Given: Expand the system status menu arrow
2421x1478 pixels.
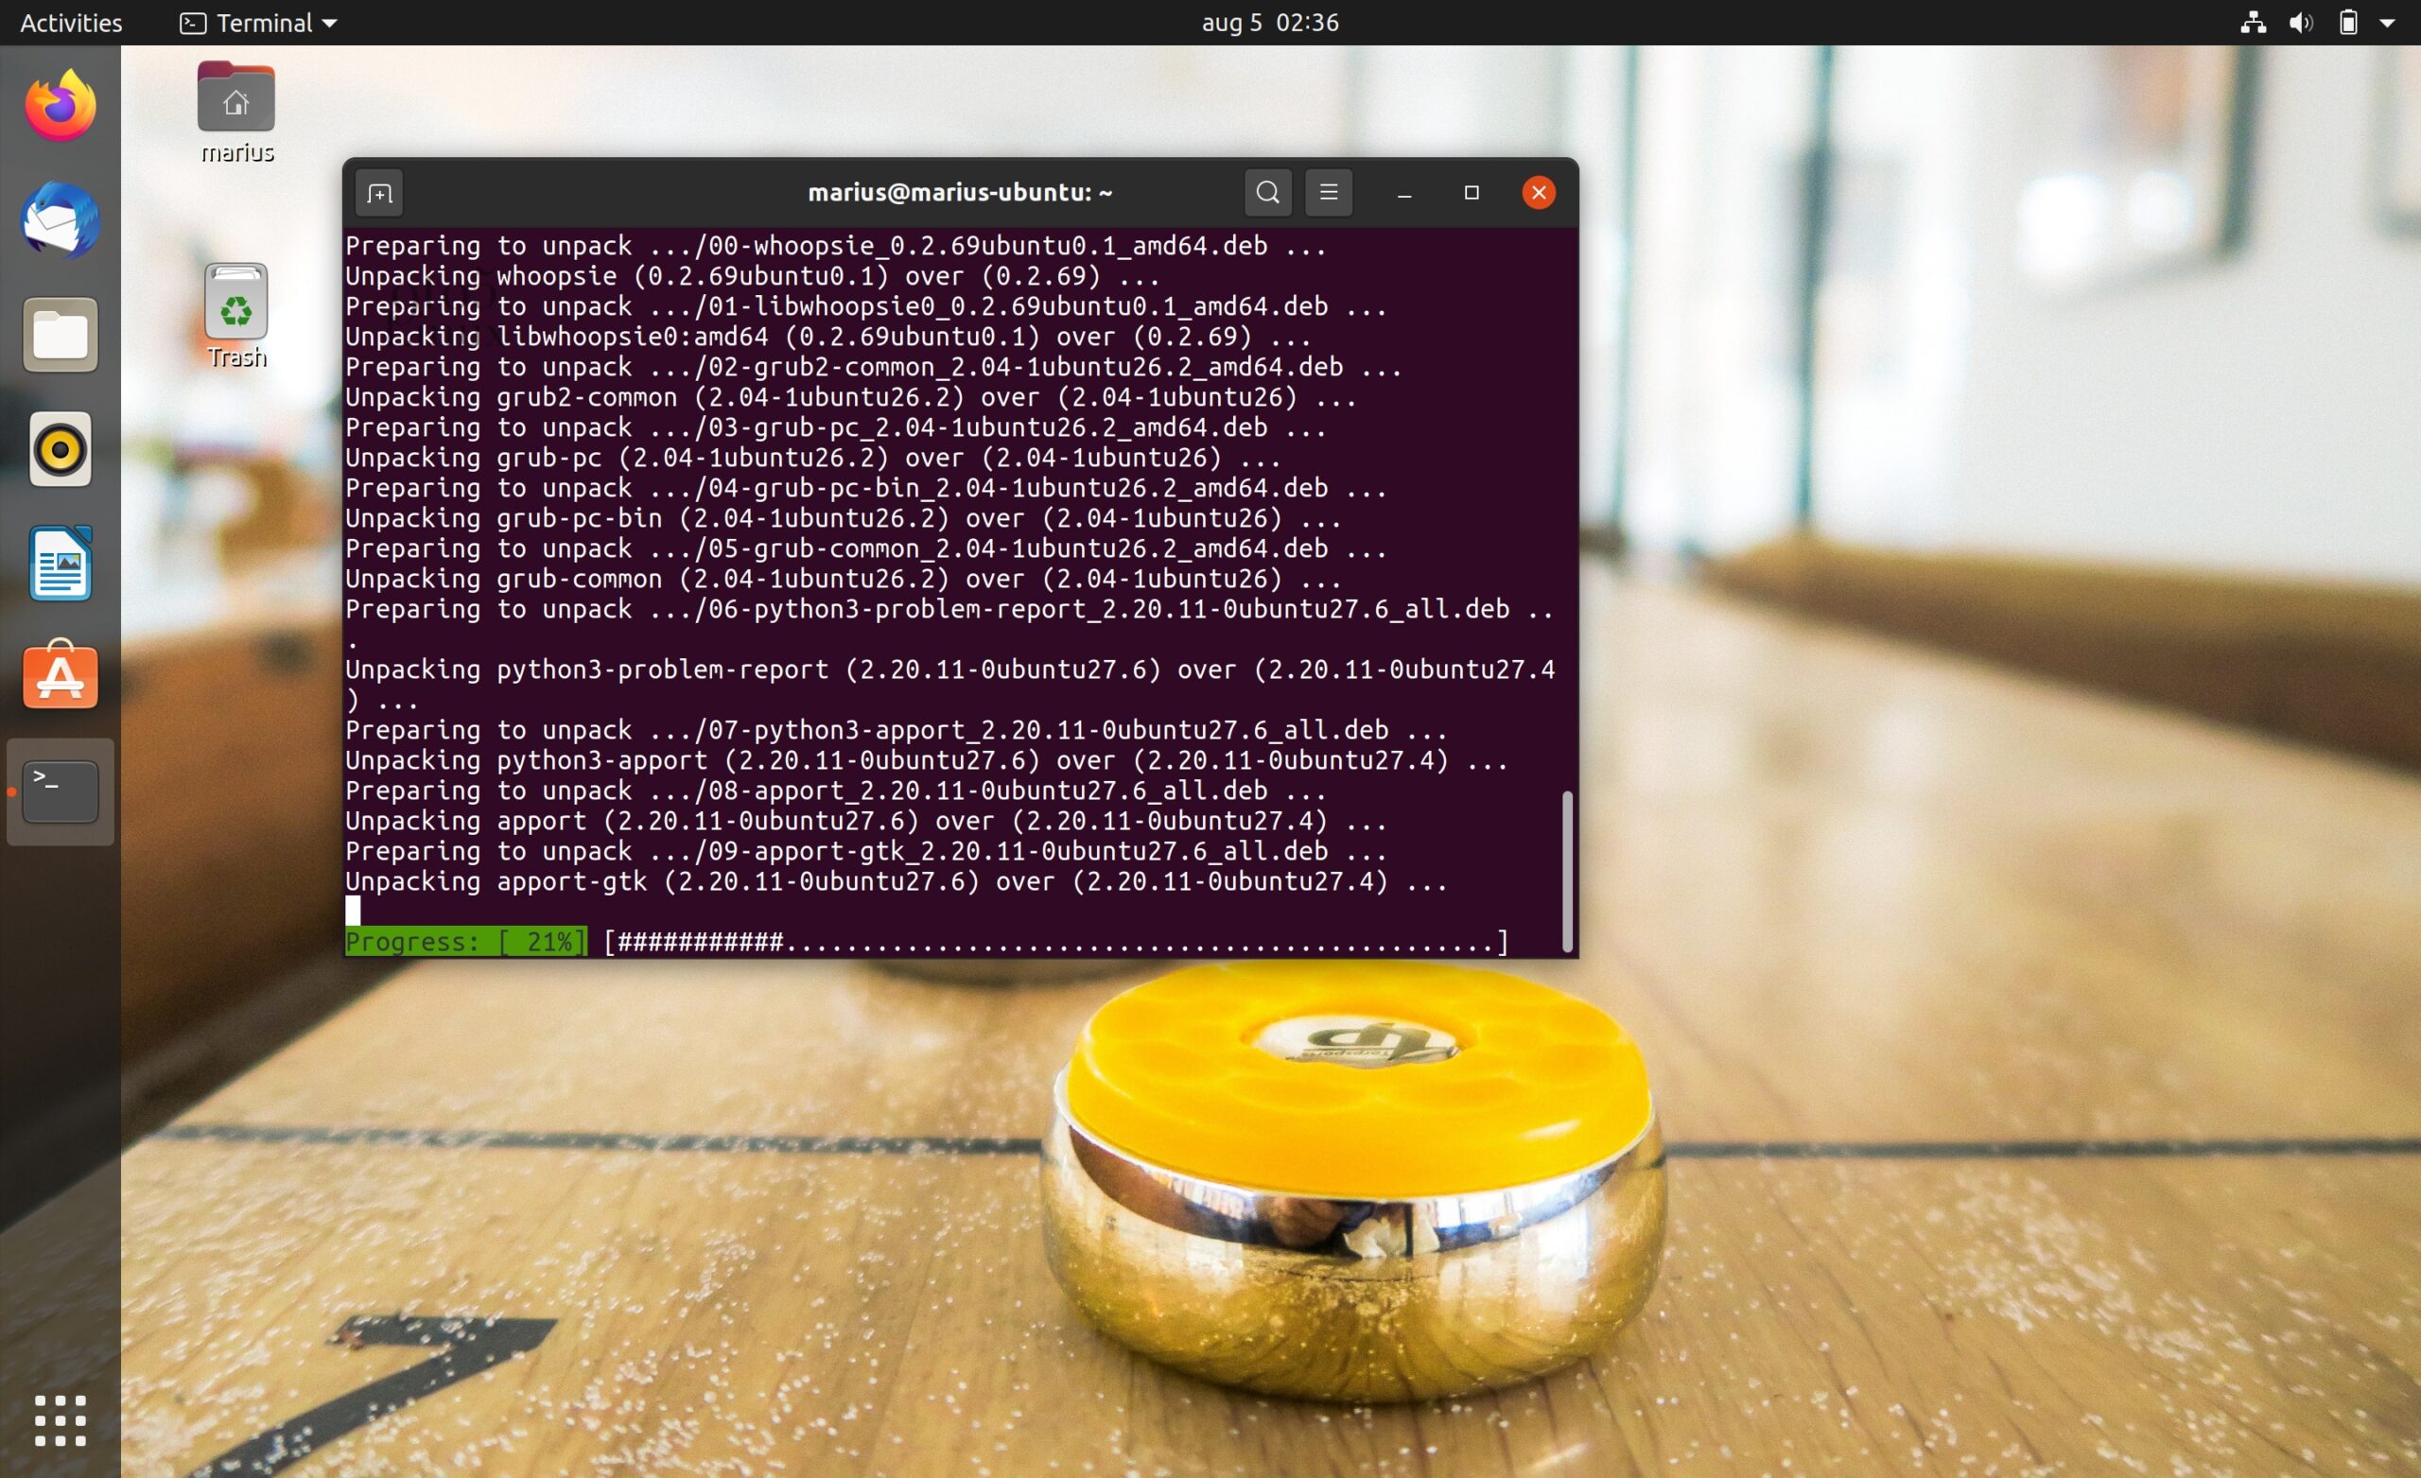Looking at the screenshot, I should pos(2387,23).
